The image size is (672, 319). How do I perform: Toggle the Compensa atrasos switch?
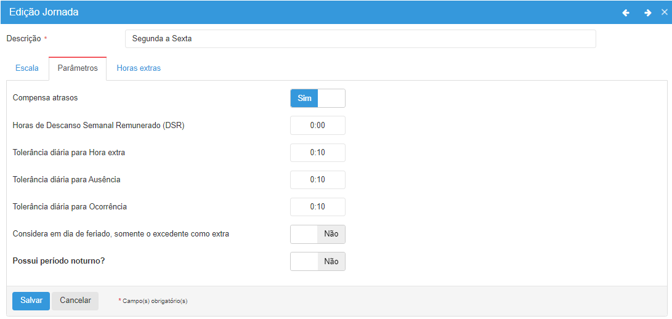tap(317, 99)
